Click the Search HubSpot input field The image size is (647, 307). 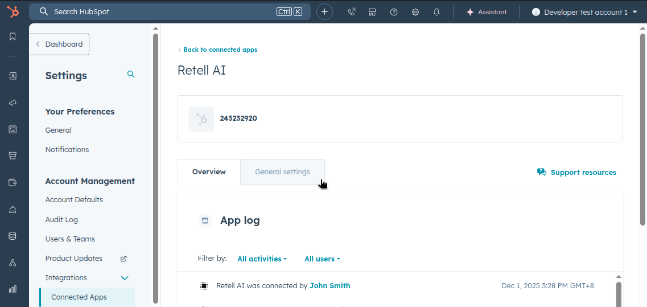170,11
